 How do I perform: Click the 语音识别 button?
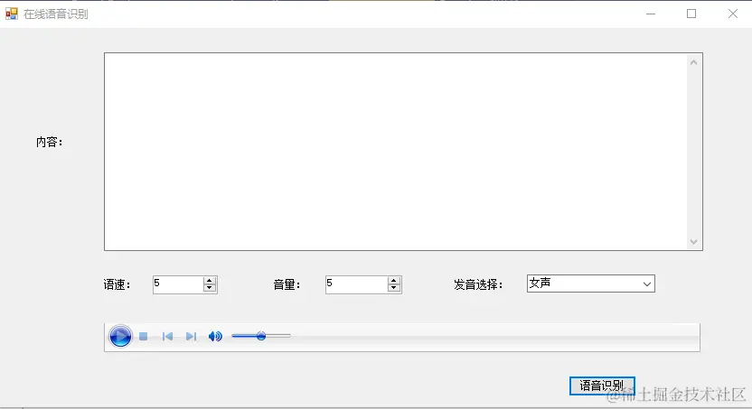(602, 386)
